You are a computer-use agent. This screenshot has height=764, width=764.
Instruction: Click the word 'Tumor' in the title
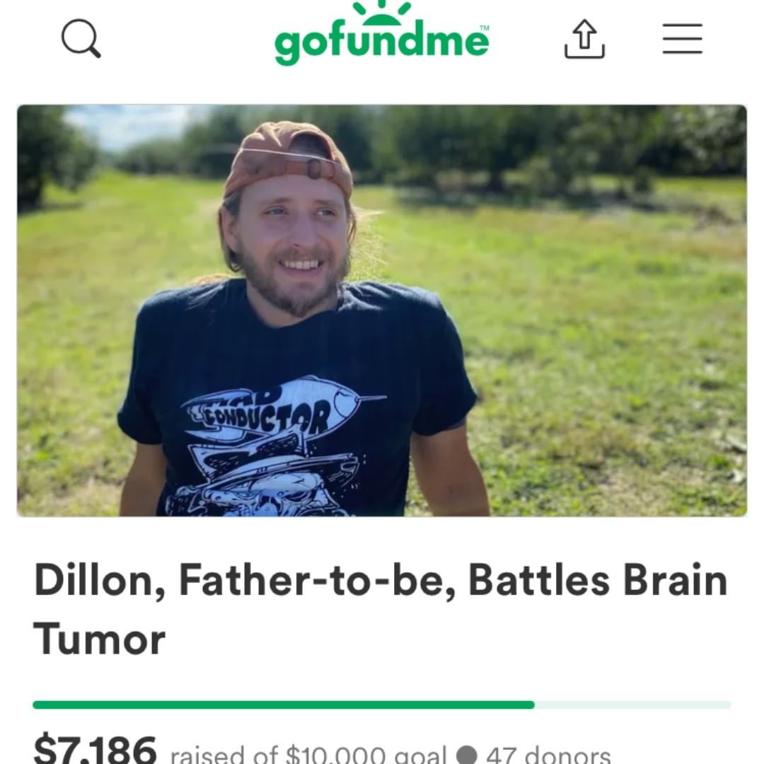pyautogui.click(x=100, y=639)
